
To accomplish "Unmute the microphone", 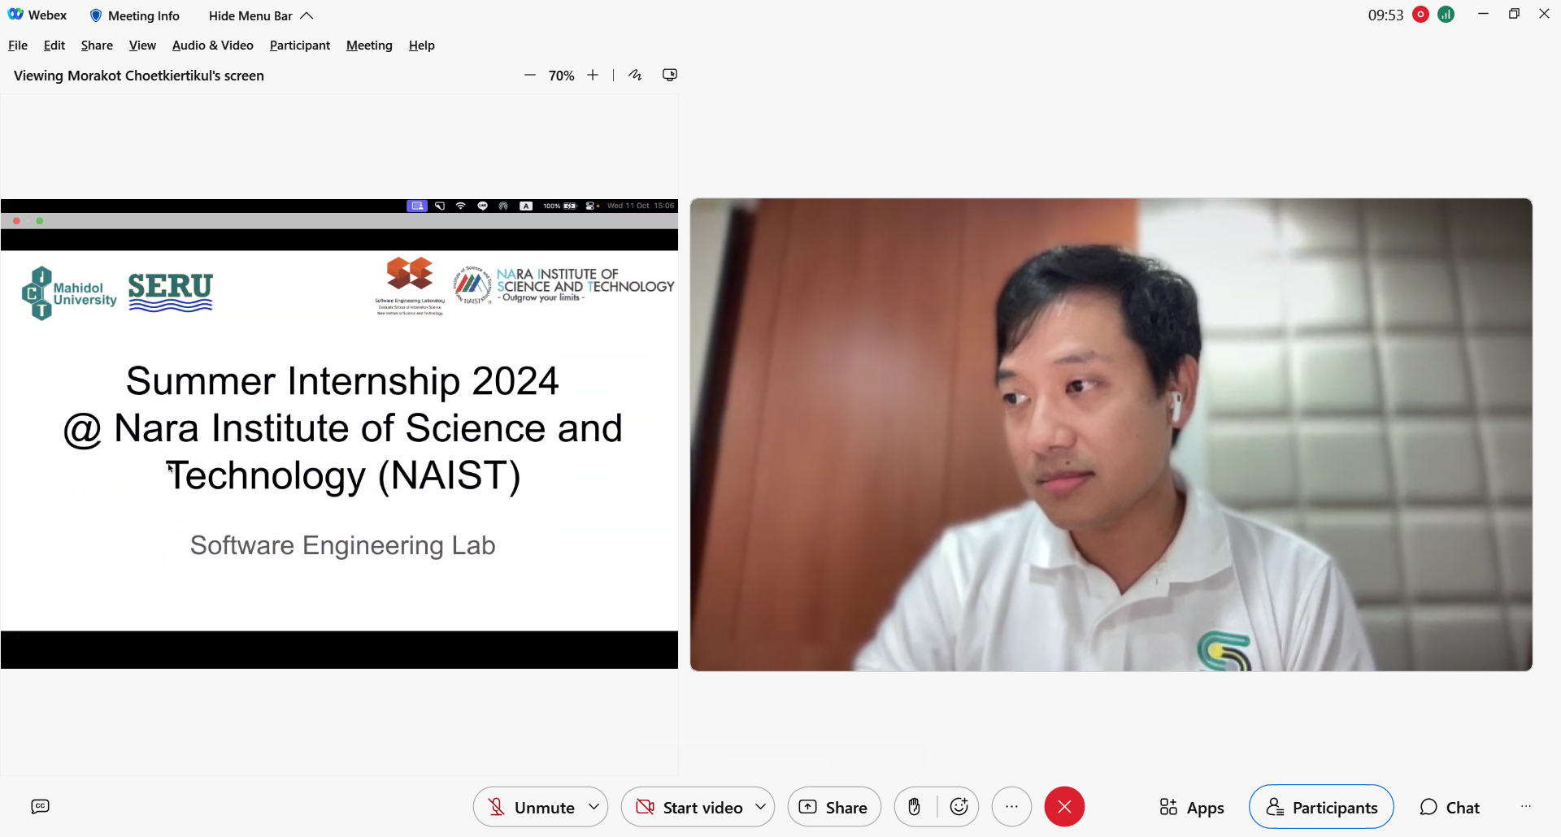I will pyautogui.click(x=532, y=807).
